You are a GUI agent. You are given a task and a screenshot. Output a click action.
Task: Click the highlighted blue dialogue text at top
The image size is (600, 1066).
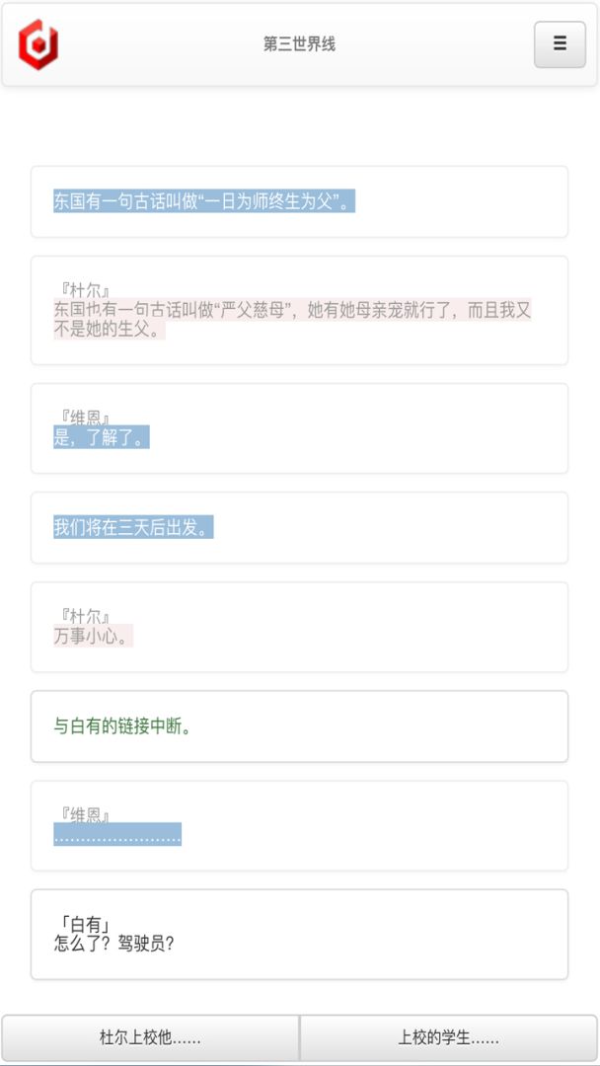(x=204, y=201)
